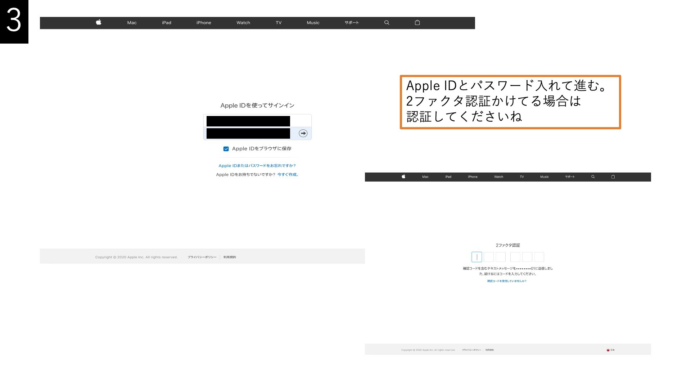The width and height of the screenshot is (691, 389).
Task: Open プライバシーポリシー in the sign-in page footer
Action: pos(202,257)
